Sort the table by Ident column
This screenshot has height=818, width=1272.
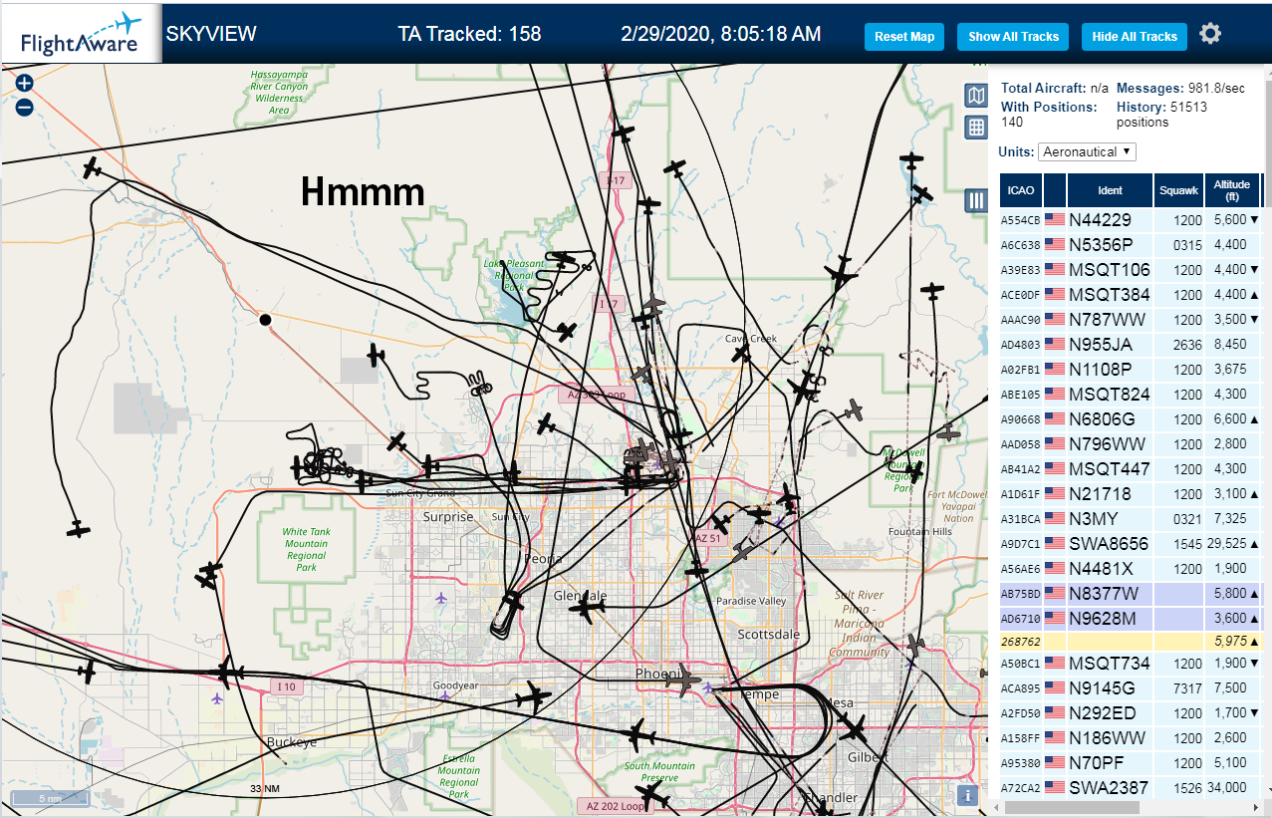1110,190
